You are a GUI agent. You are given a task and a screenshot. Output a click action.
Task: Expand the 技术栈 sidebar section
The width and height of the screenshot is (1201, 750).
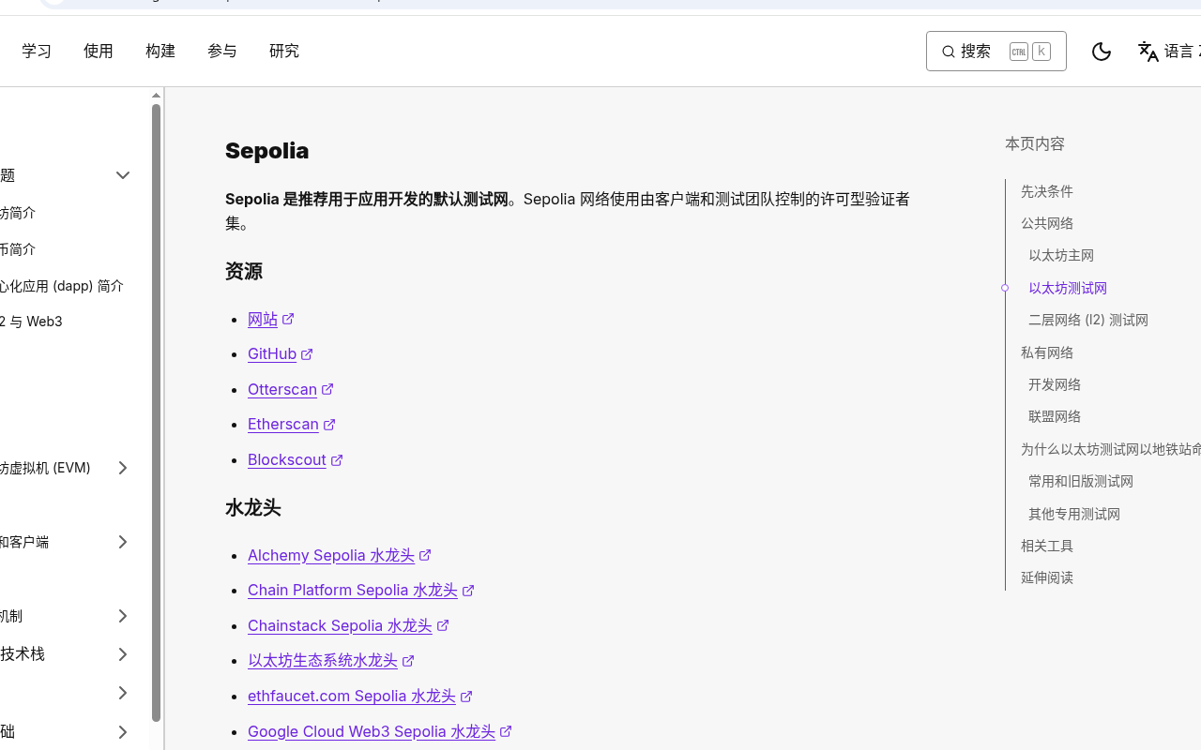[122, 654]
